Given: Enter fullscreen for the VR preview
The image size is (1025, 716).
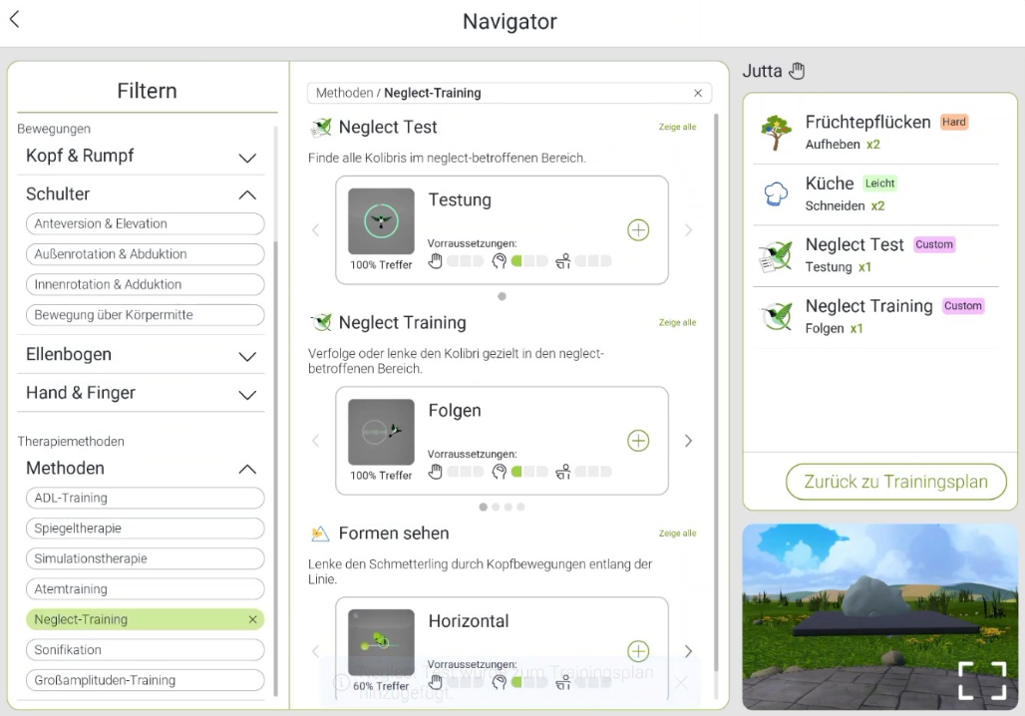Looking at the screenshot, I should click(981, 680).
